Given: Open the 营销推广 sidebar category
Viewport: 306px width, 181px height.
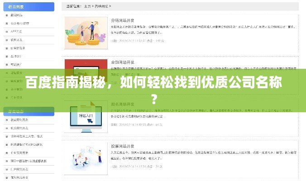Looking at the screenshot, I should 16,65.
